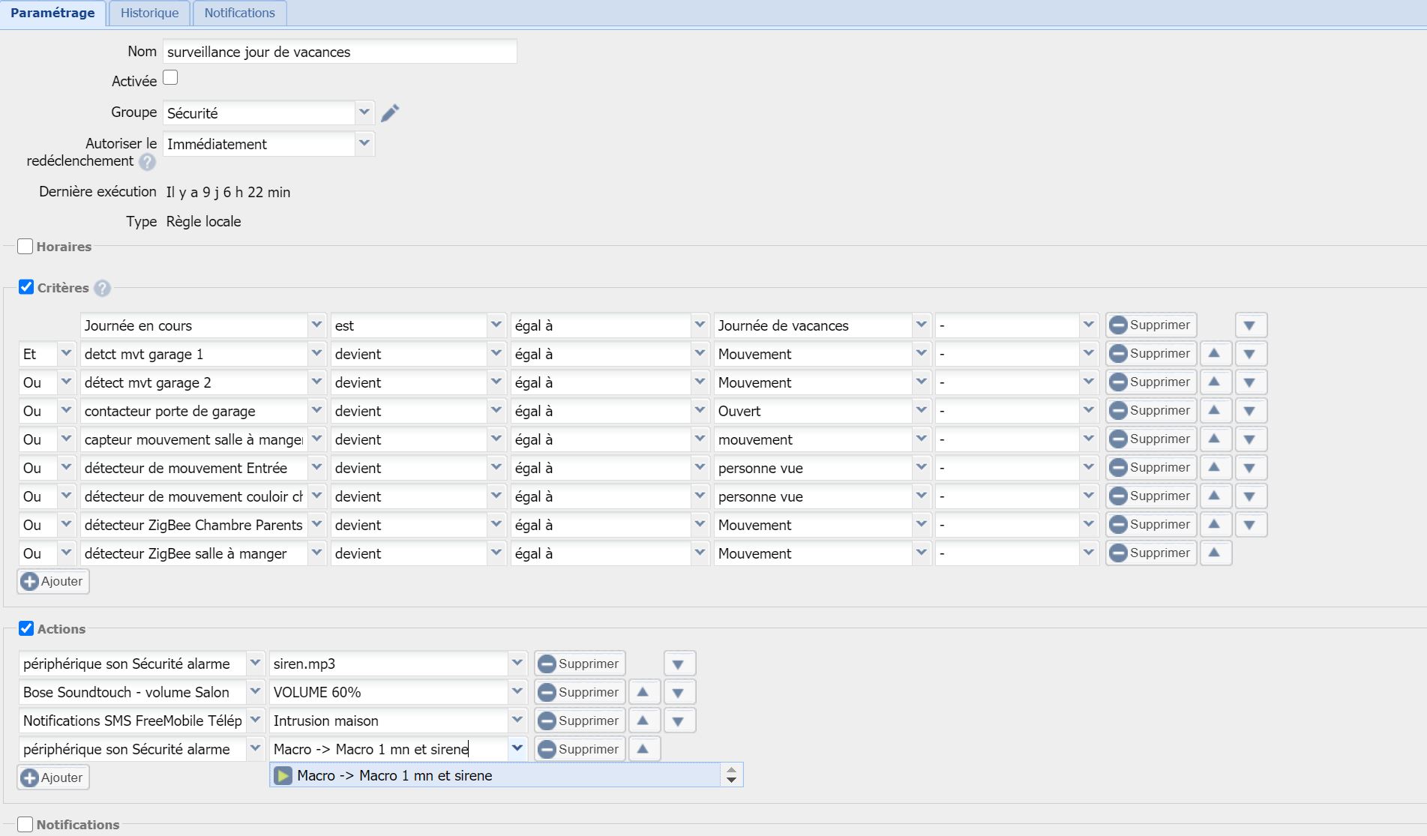Screen dimensions: 1427x836
Task: Delete the siren.mp3 action
Action: pyautogui.click(x=580, y=664)
